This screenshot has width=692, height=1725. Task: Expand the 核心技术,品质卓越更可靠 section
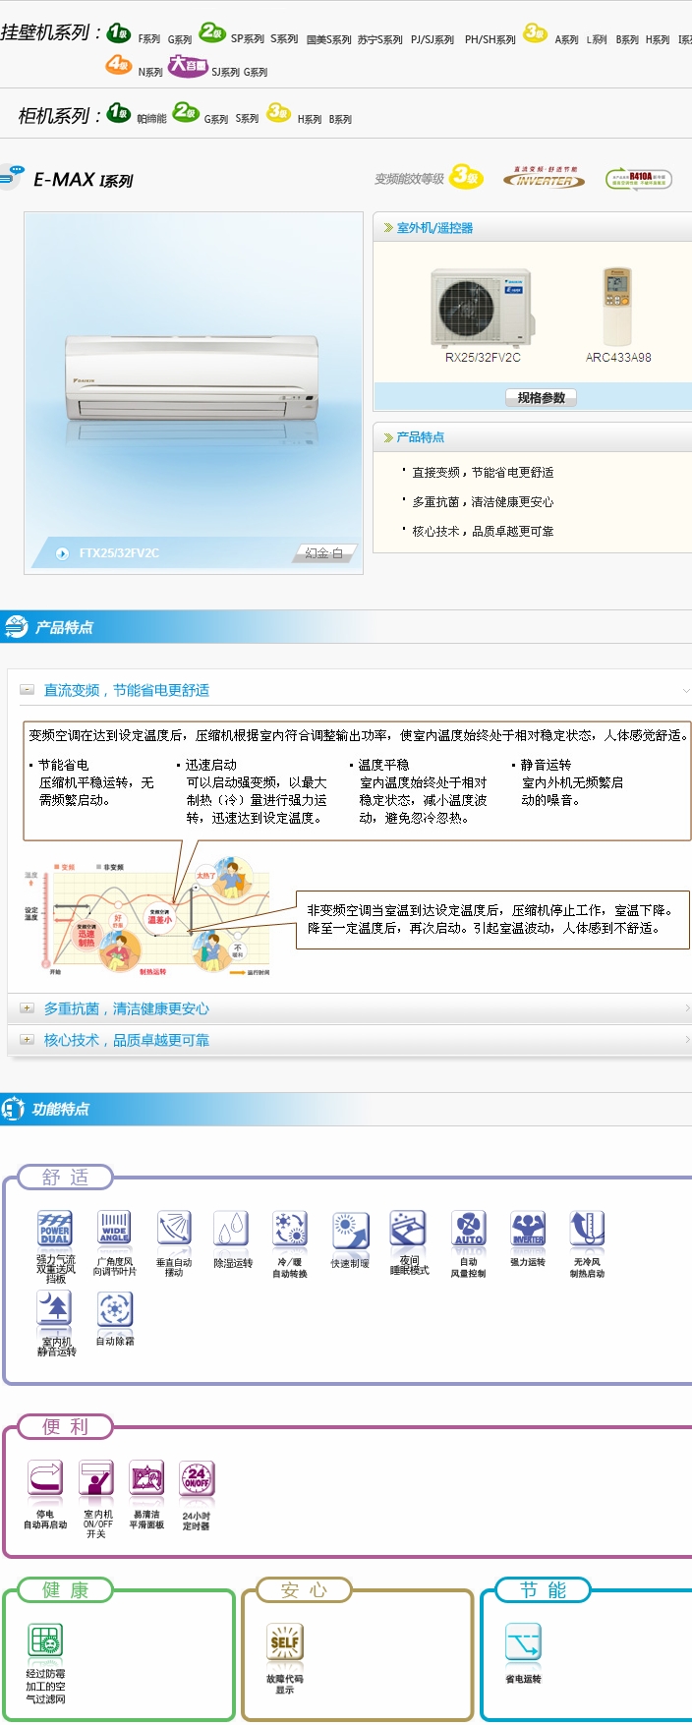(x=28, y=1040)
